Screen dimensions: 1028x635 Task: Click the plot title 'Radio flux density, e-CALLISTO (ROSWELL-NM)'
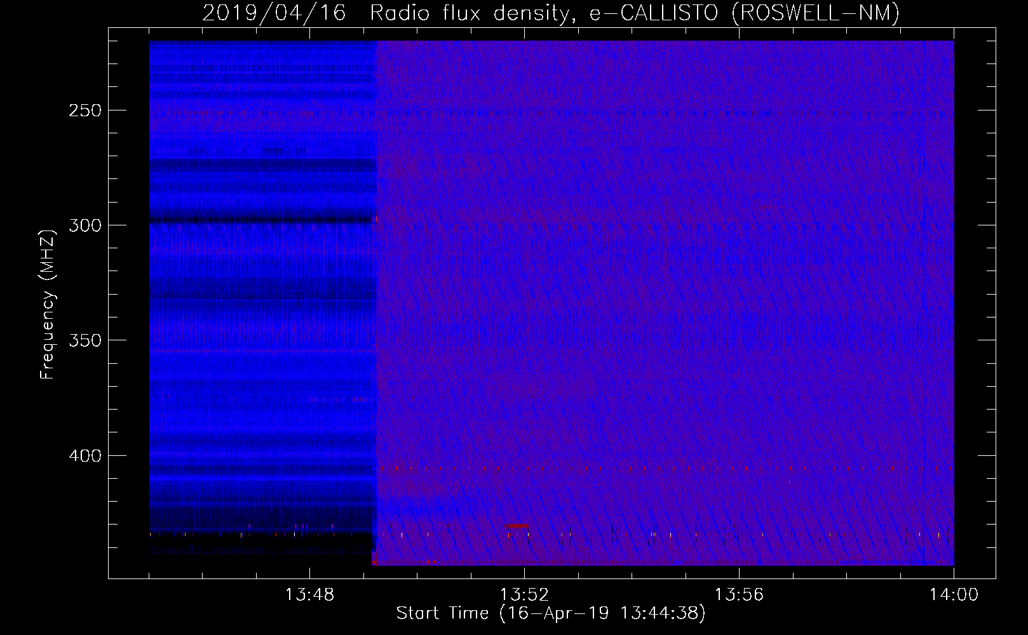point(635,13)
